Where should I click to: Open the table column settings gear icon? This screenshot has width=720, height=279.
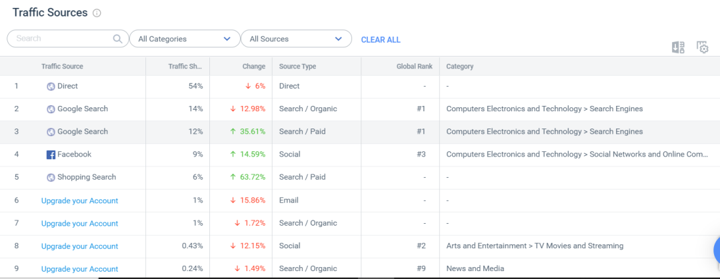tap(702, 47)
